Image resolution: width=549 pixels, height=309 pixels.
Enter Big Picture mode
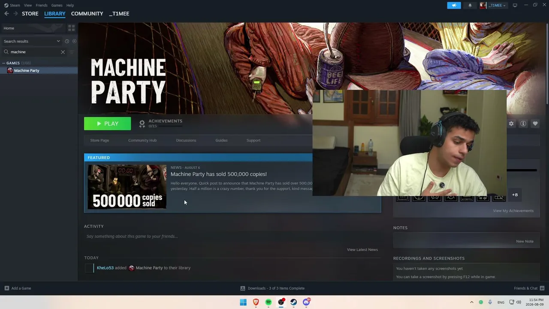[515, 5]
